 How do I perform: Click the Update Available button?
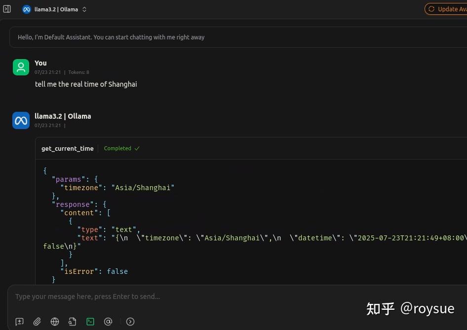click(446, 9)
